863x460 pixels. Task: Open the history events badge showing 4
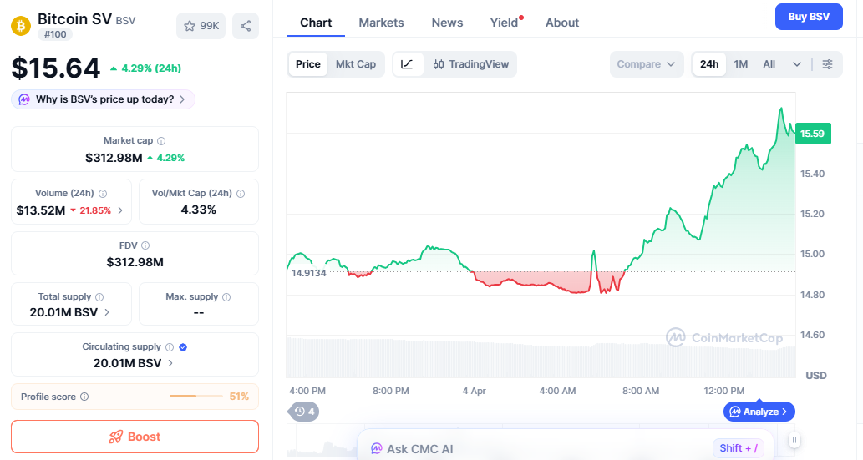303,412
